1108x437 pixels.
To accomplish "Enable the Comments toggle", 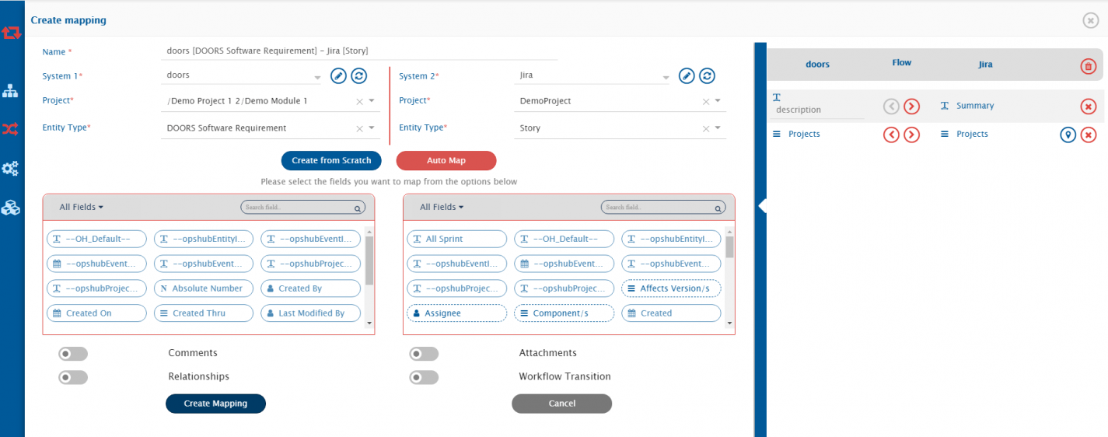I will [73, 354].
